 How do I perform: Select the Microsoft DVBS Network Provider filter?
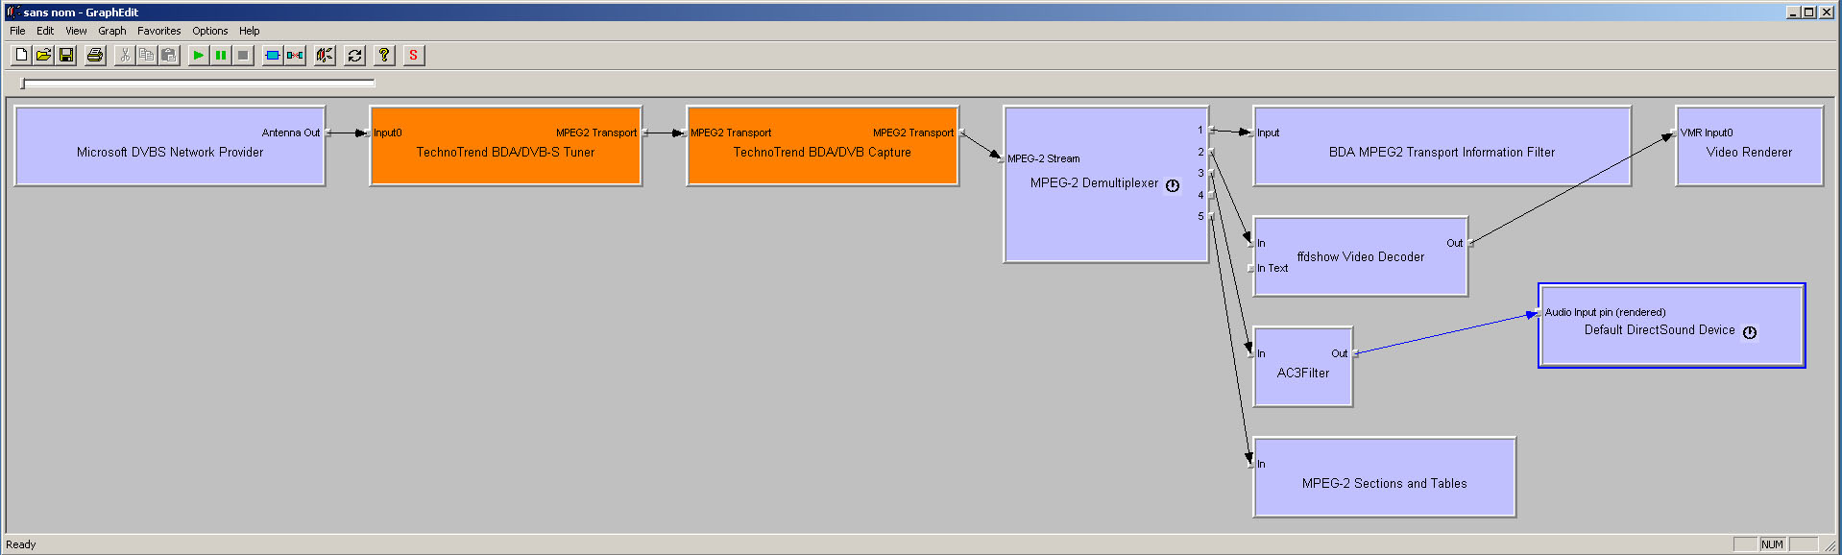pos(170,146)
